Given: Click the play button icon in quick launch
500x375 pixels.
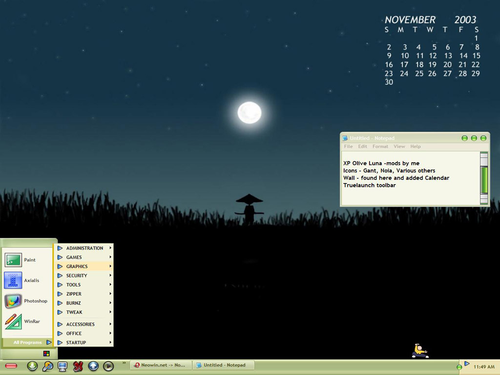Looking at the screenshot, I should pos(108,366).
